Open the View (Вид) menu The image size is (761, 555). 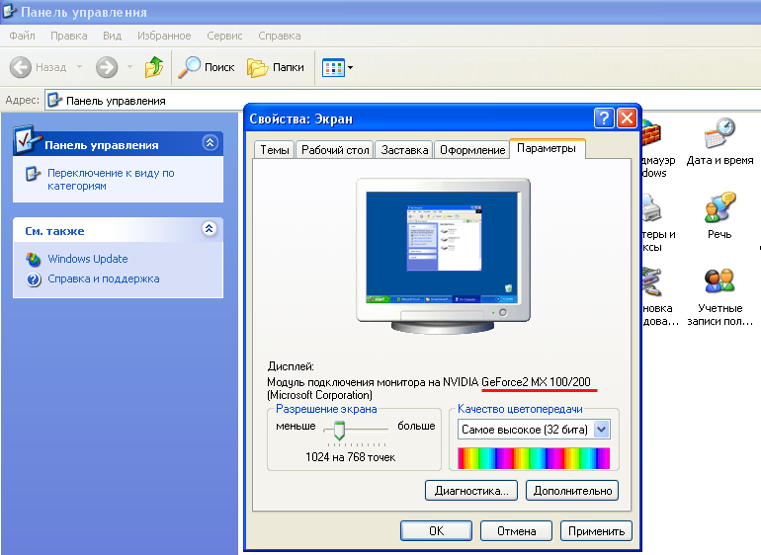tap(112, 36)
